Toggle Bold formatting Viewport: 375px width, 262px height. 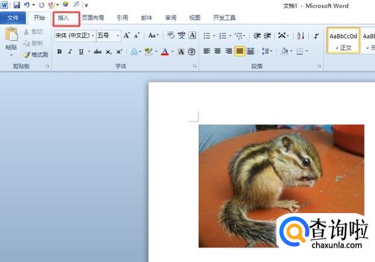coord(59,52)
